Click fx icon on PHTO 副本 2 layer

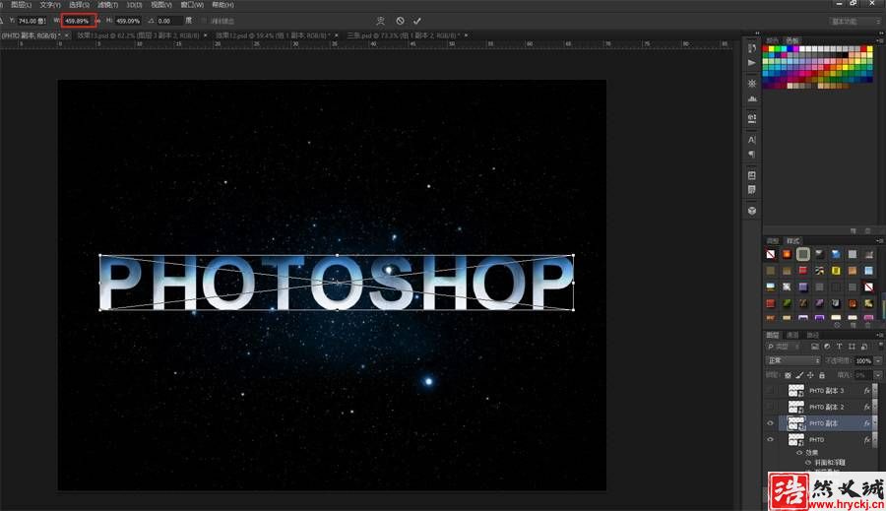(x=866, y=407)
